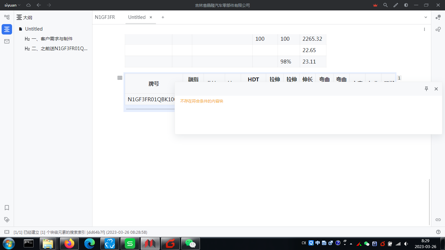Open the tab list dropdown on the right
The height and width of the screenshot is (250, 445).
point(425,17)
